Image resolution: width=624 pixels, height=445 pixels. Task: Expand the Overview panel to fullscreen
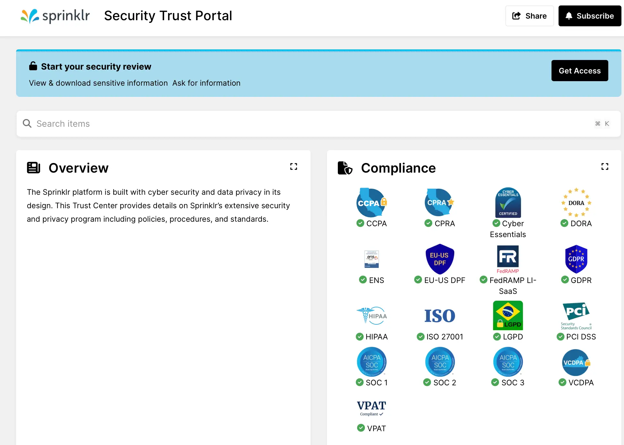(x=294, y=167)
